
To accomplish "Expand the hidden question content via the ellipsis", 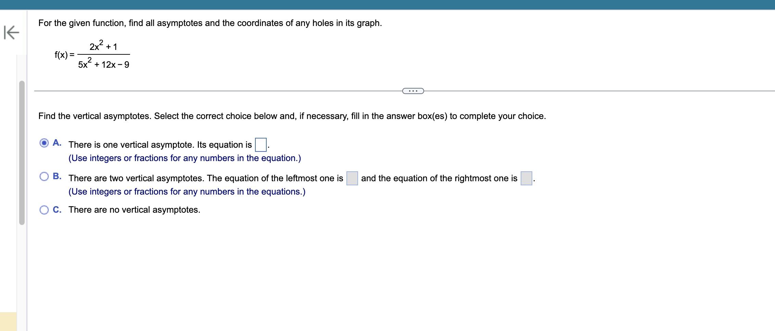I will click(x=412, y=91).
